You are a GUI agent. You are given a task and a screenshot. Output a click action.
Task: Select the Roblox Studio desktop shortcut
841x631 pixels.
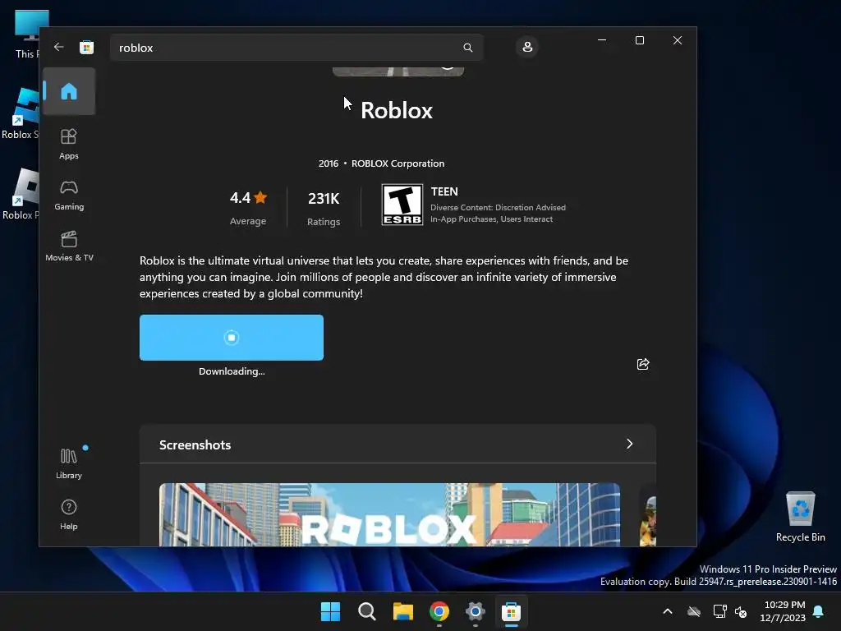click(x=21, y=113)
